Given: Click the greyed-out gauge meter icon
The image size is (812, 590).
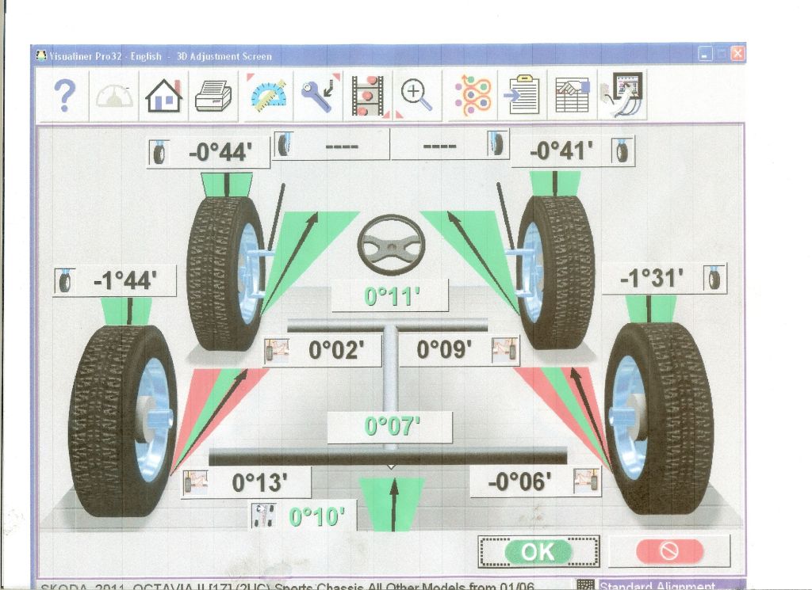Looking at the screenshot, I should (x=114, y=96).
